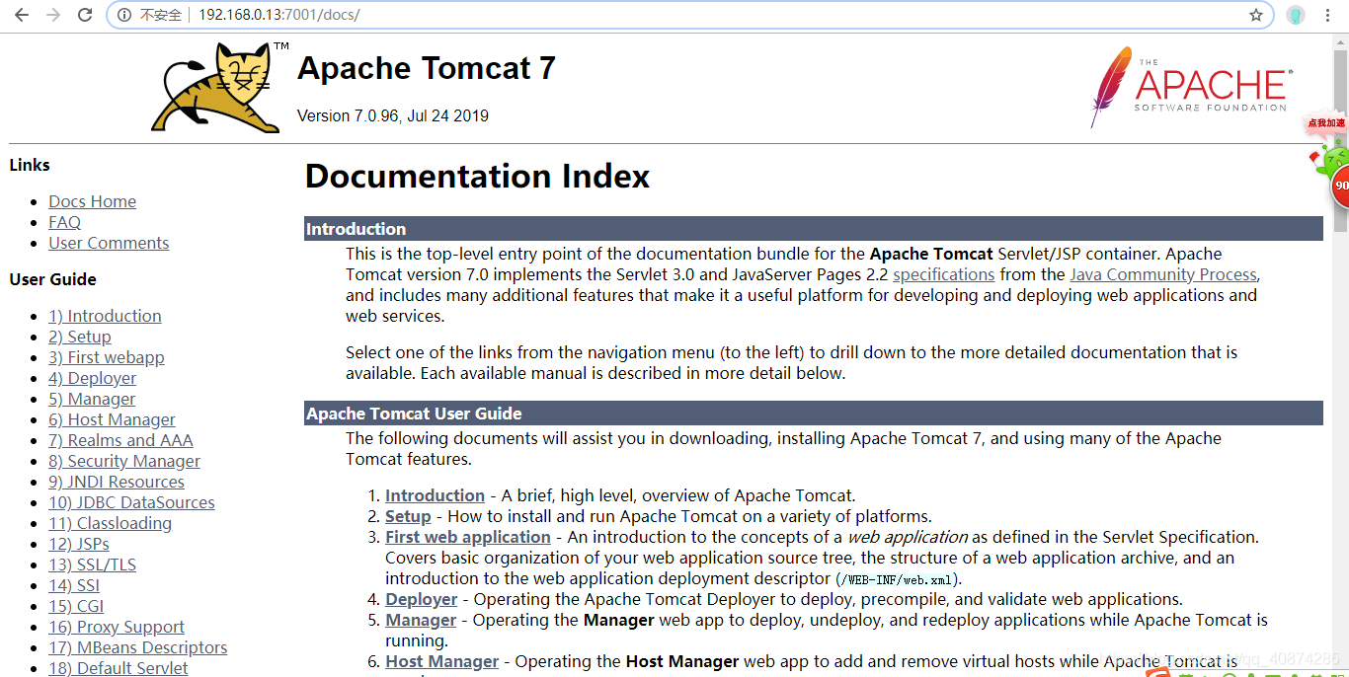Click /WEB-INF/web.xml code text
The height and width of the screenshot is (677, 1349).
tap(896, 579)
